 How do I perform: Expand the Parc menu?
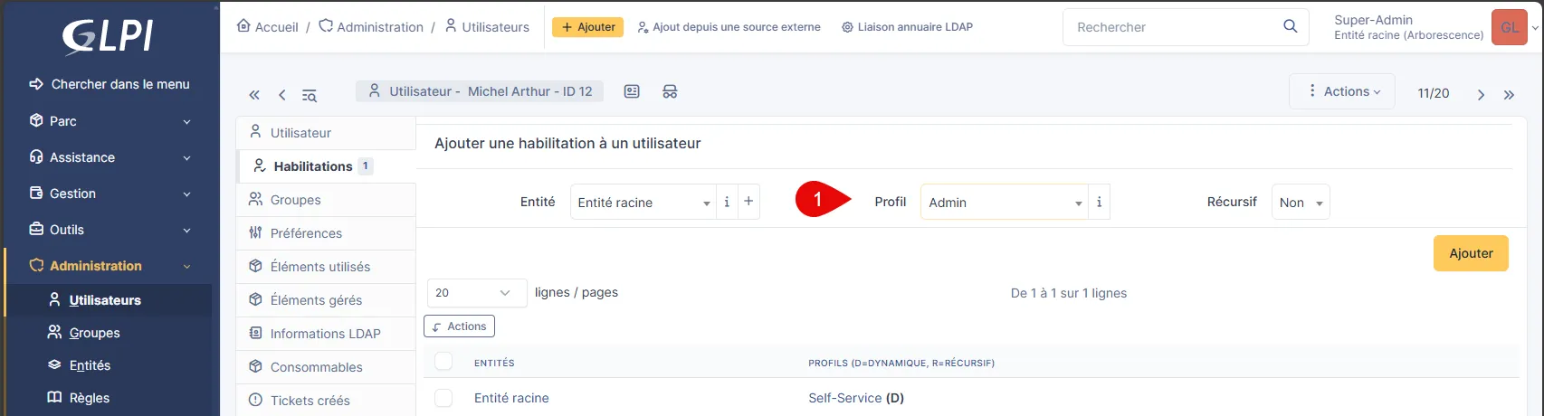click(110, 121)
